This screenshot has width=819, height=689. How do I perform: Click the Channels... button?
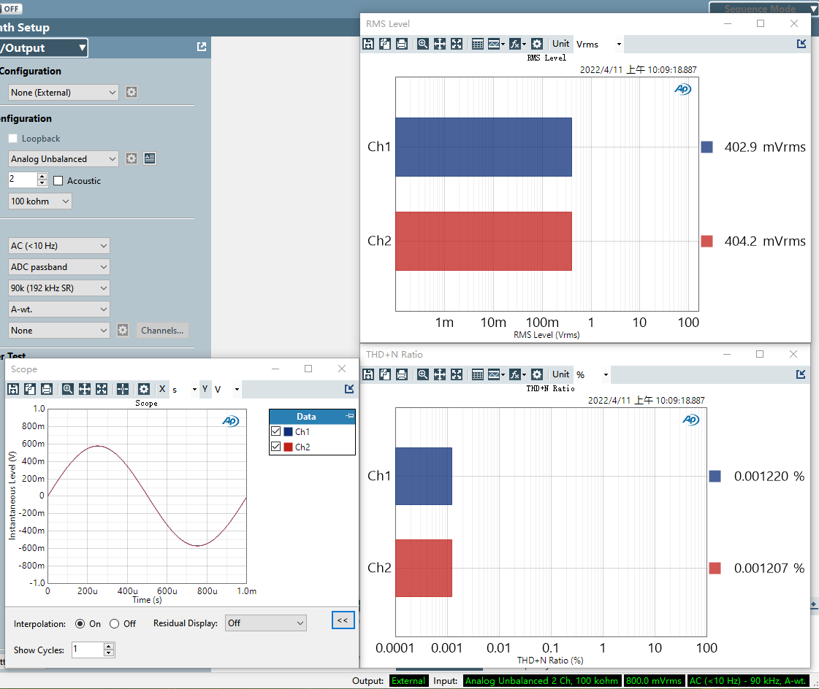162,331
